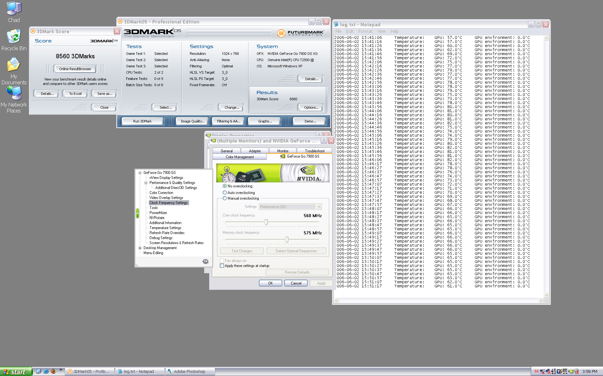Open the Notepad File menu

338,31
